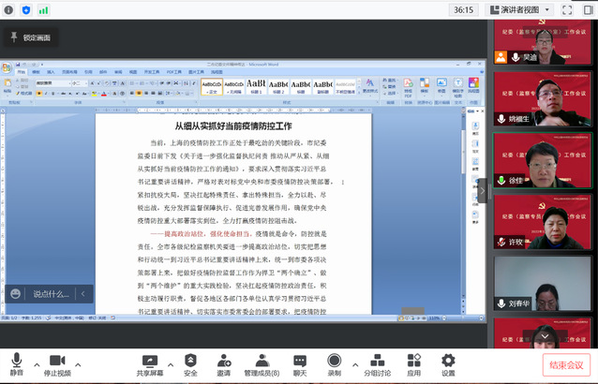Open the 应用 apps icon
The image size is (598, 384).
tap(413, 362)
